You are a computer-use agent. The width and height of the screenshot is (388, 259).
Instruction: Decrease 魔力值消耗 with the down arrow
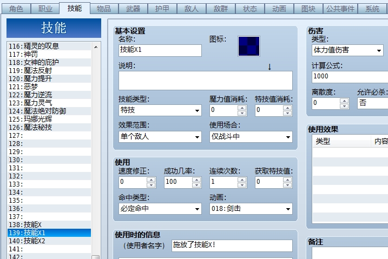pos(242,113)
